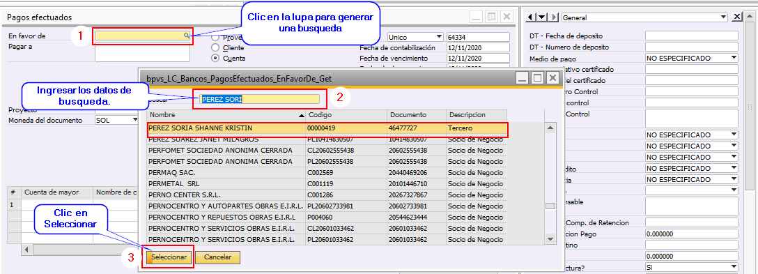Screen dimensions: 758x274
Task: Click the Cuenta de mayor column header
Action: pos(58,192)
